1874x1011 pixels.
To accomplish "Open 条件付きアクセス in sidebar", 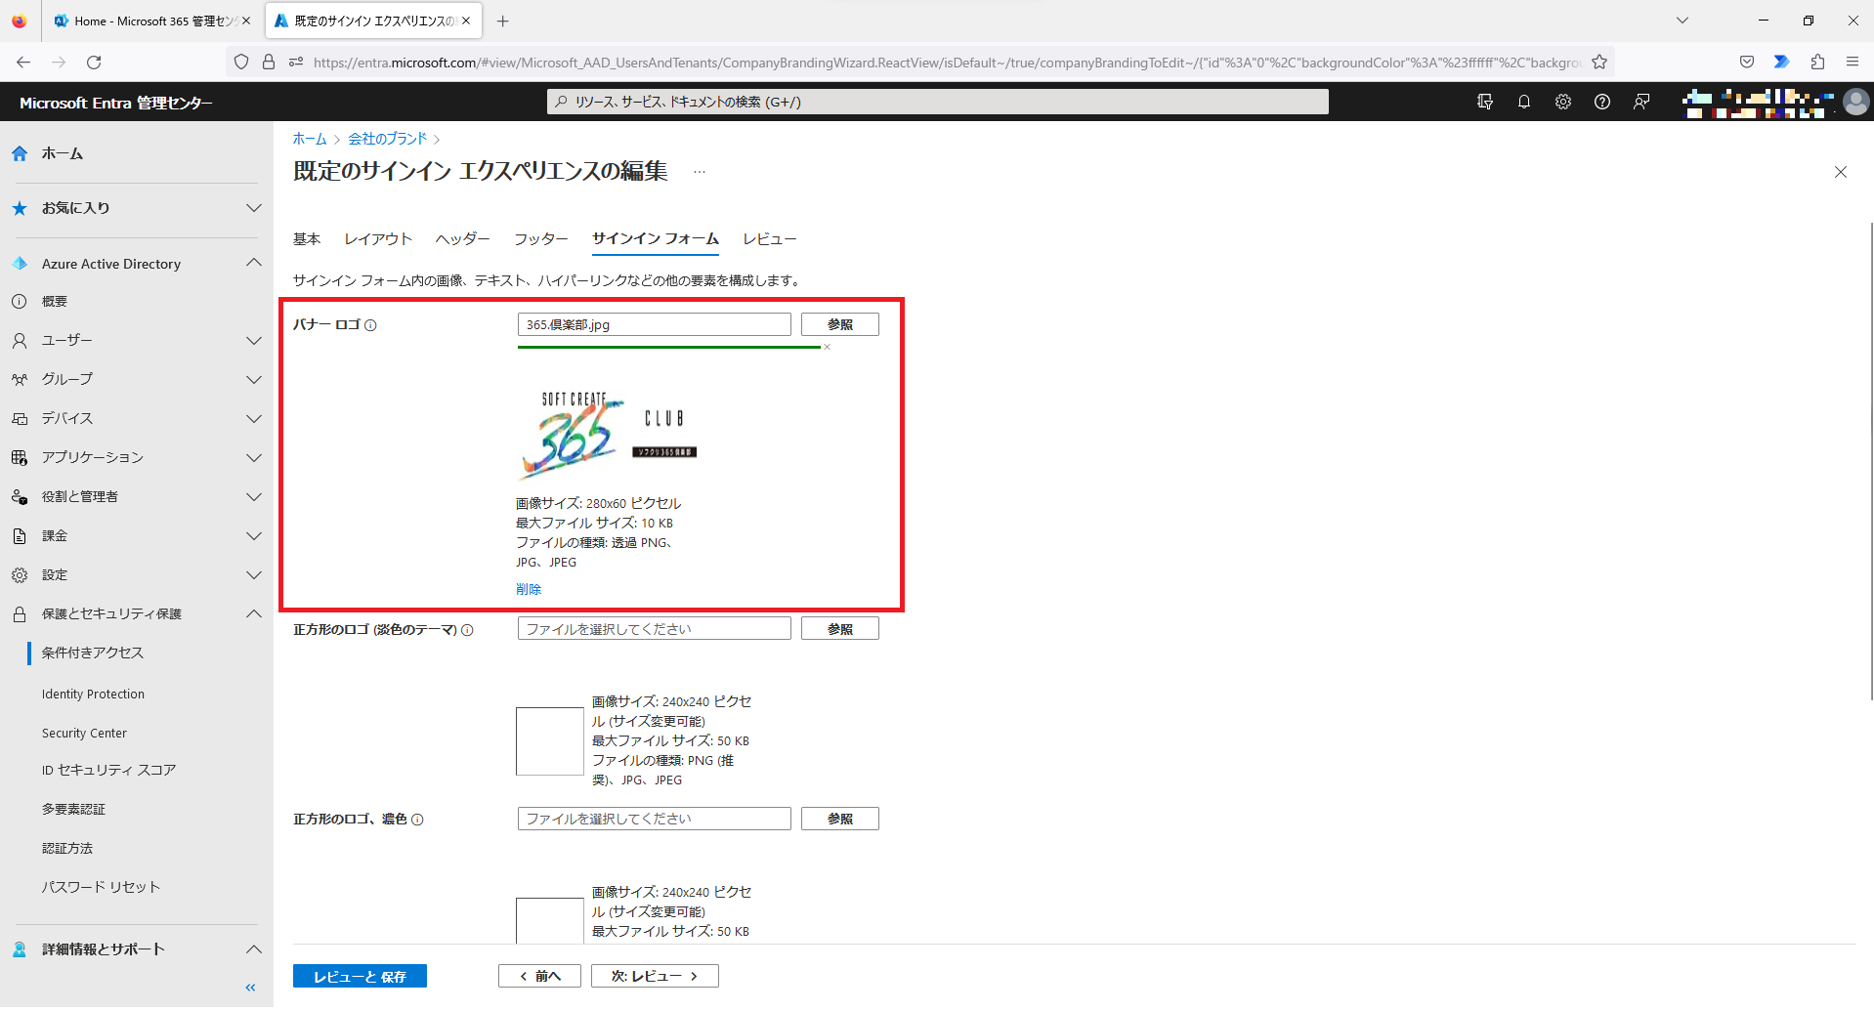I will click(93, 653).
